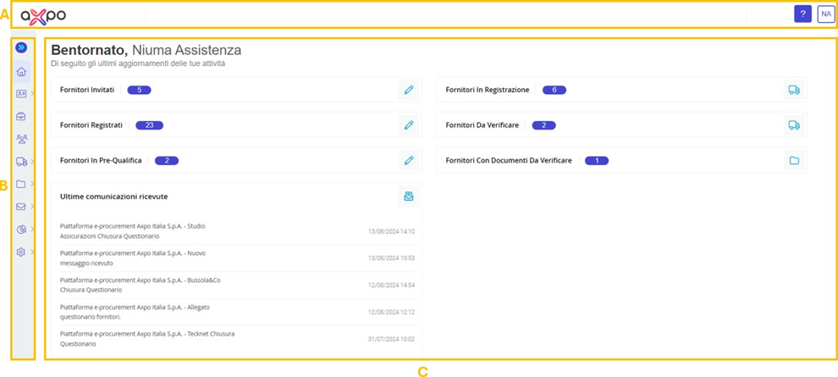
Task: Open the ID card icon in sidebar
Action: (x=21, y=94)
